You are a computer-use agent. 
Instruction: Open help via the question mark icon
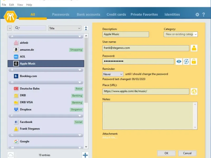coord(203,14)
